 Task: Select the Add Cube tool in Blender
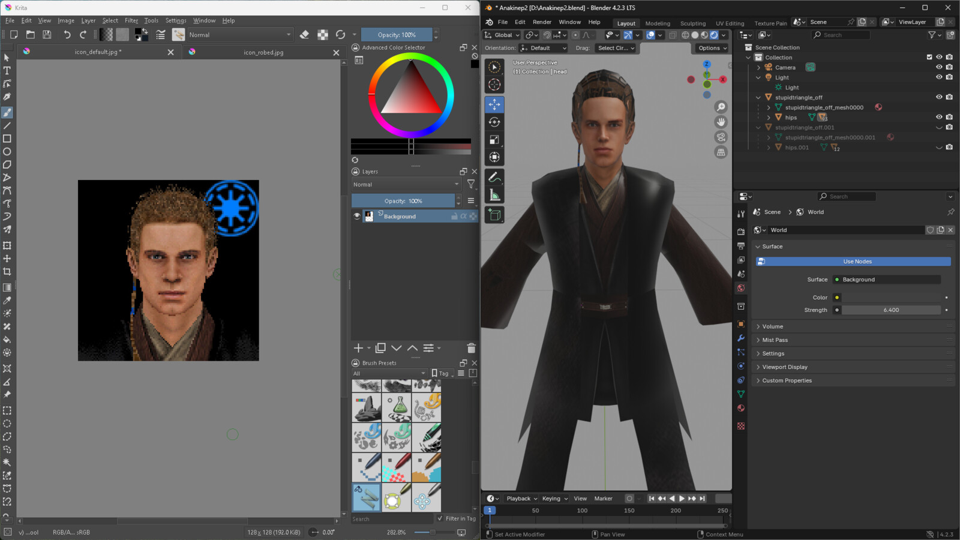tap(494, 215)
